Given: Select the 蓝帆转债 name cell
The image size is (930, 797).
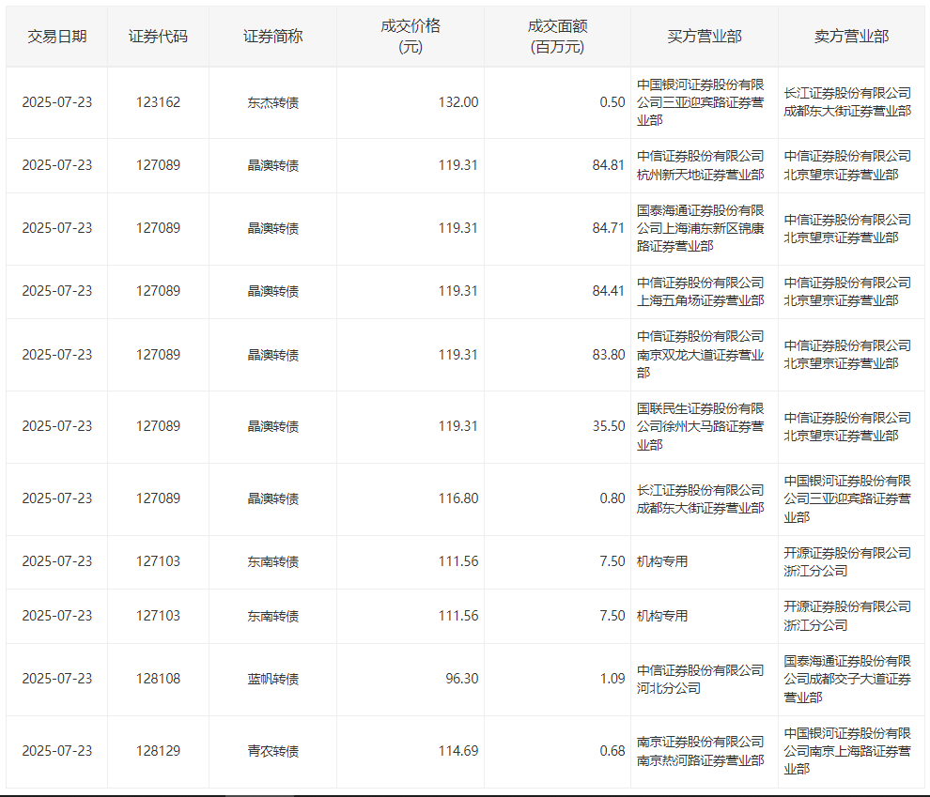Looking at the screenshot, I should pos(272,679).
